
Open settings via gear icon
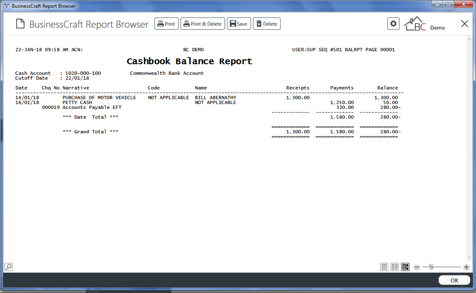(x=393, y=24)
